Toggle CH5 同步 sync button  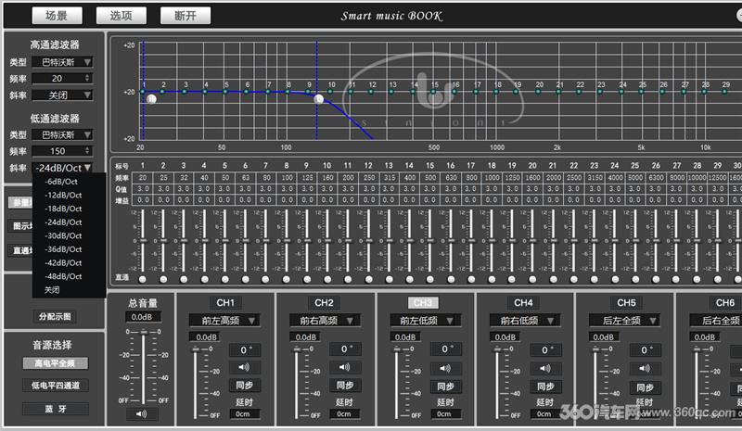(645, 387)
